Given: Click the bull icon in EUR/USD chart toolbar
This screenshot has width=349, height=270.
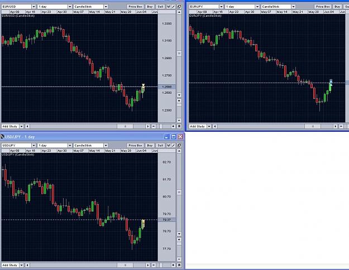Looking at the screenshot, I should [169, 7].
